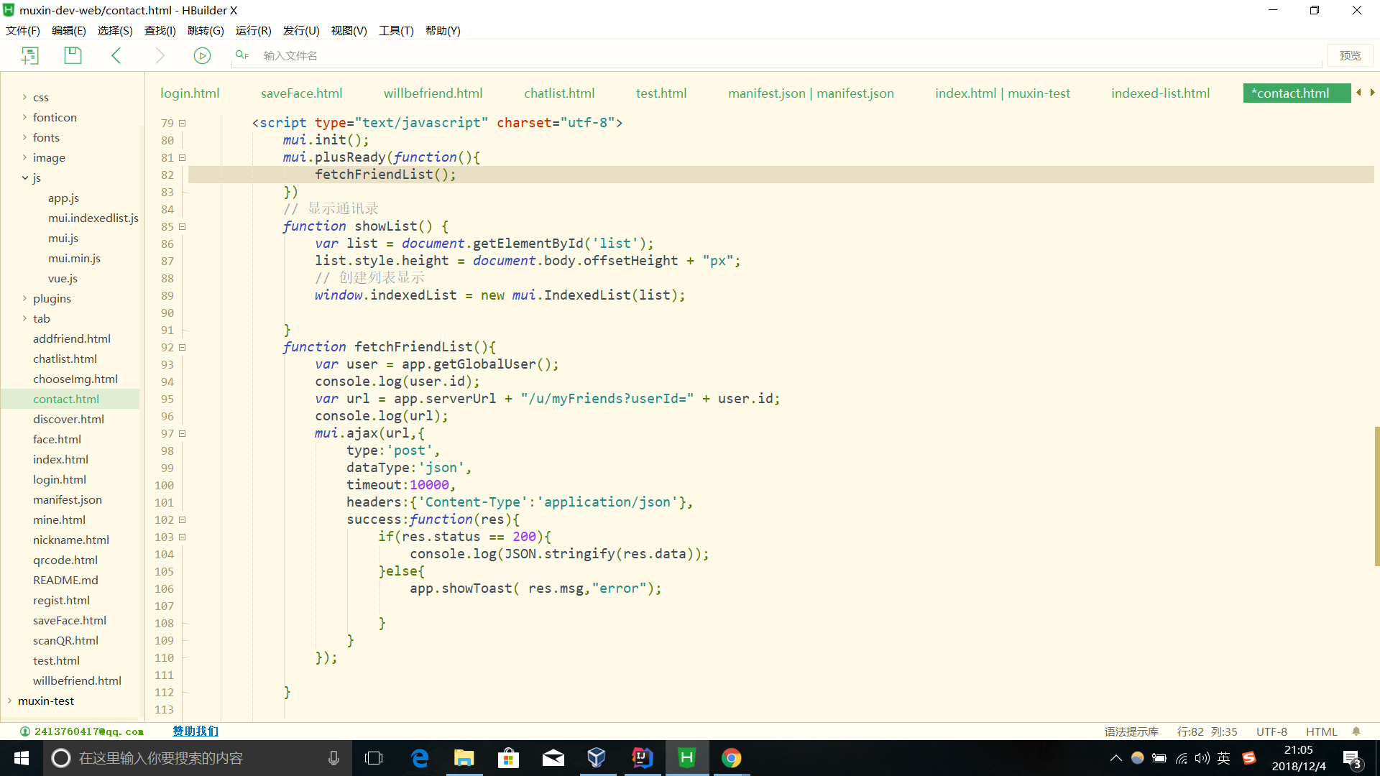The height and width of the screenshot is (776, 1380).
Task: Collapse the js folder in project tree
Action: [x=24, y=177]
